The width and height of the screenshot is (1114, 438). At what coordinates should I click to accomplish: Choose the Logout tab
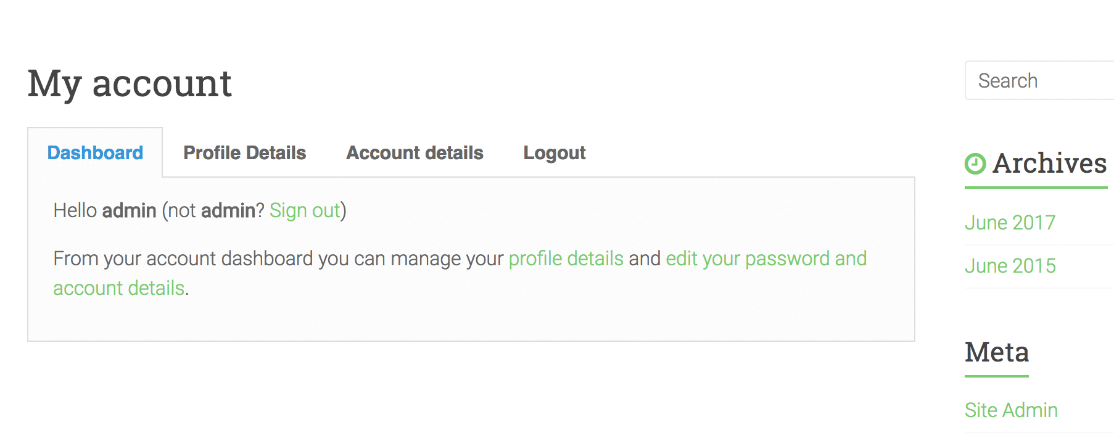pos(555,152)
